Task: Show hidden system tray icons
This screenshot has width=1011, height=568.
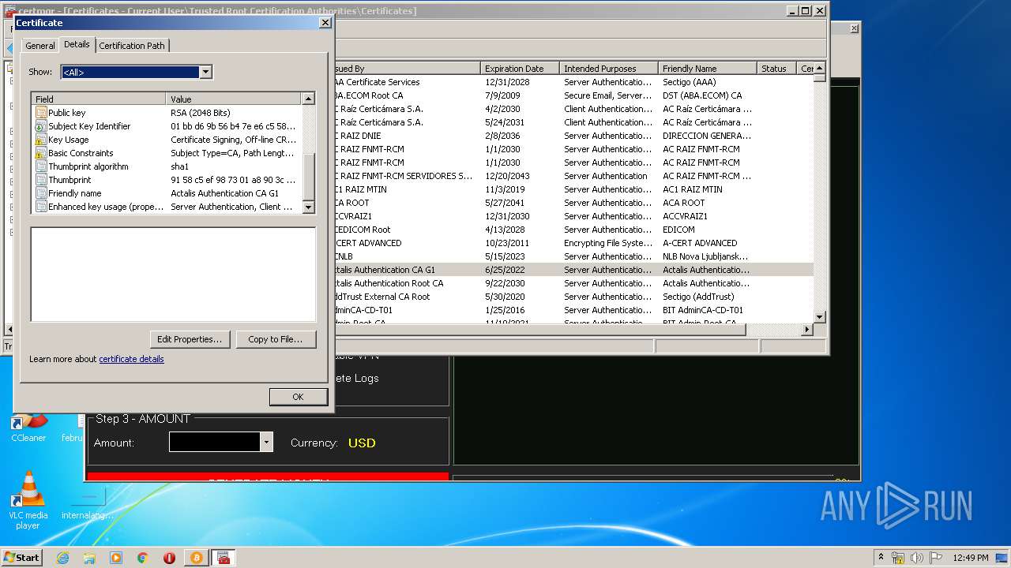Action: (881, 558)
